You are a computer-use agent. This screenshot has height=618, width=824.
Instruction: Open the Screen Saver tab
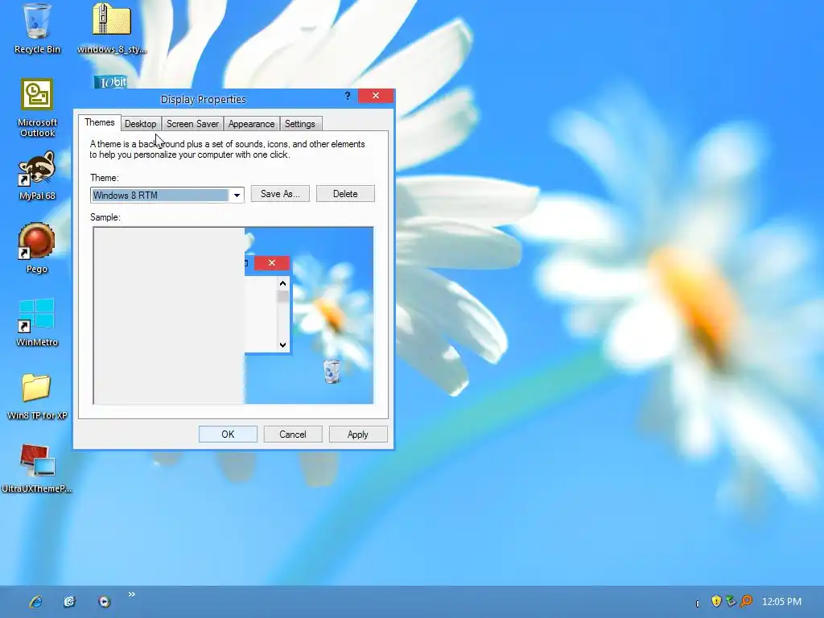[x=192, y=124]
